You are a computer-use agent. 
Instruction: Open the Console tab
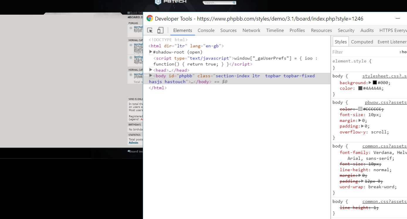(206, 30)
